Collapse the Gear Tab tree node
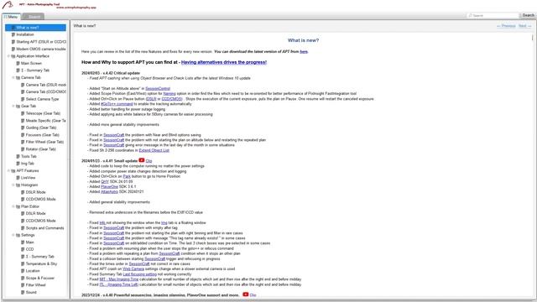This screenshot has height=302, width=537. tap(13, 107)
